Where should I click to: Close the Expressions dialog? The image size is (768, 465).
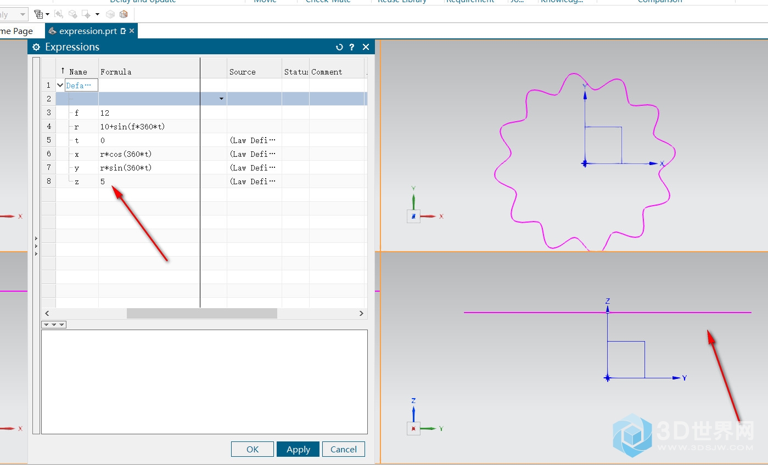tap(366, 47)
